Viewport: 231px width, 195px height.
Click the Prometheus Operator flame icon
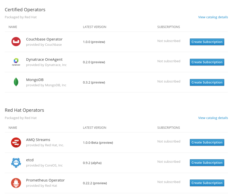click(16, 183)
